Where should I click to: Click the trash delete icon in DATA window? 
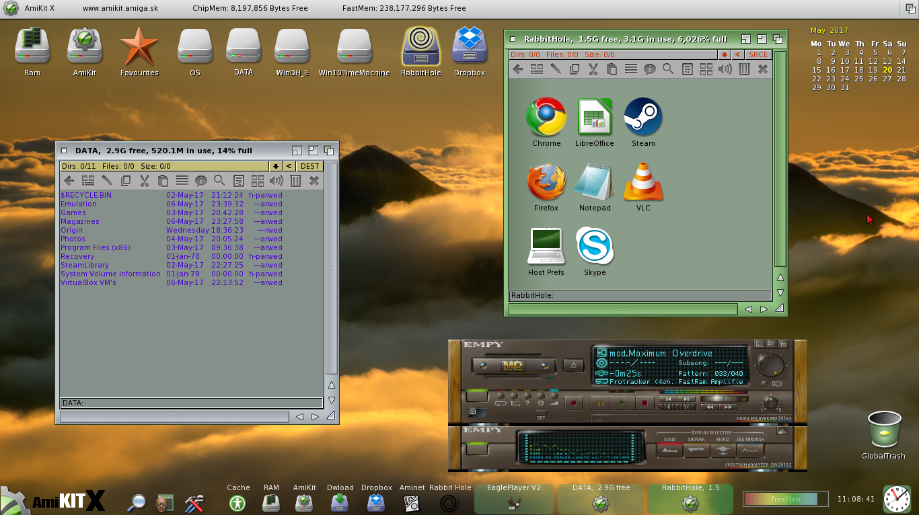pyautogui.click(x=295, y=180)
